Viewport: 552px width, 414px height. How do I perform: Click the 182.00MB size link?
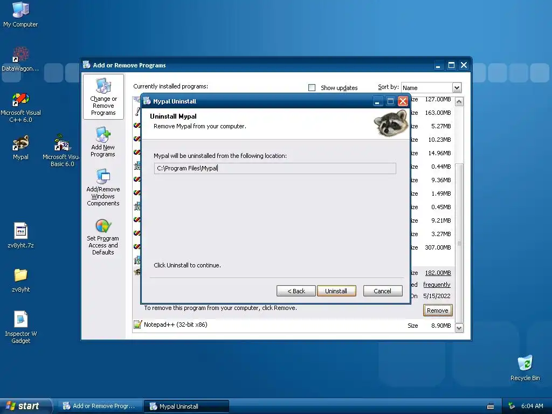(x=438, y=273)
